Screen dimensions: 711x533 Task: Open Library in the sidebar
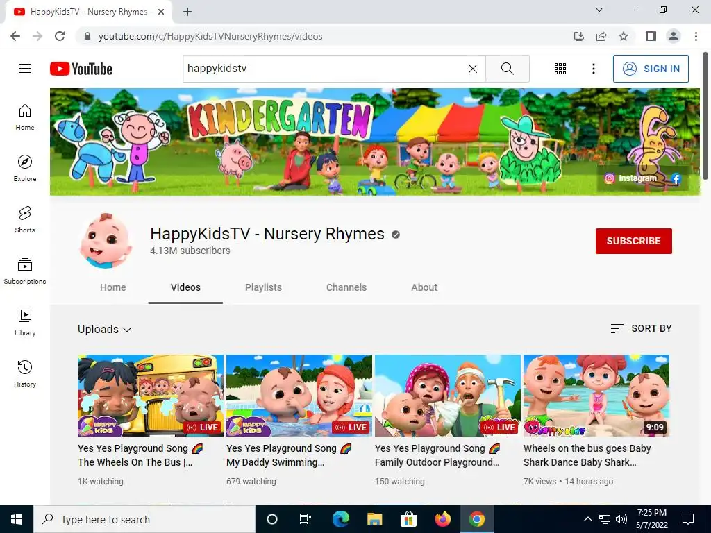pos(25,322)
